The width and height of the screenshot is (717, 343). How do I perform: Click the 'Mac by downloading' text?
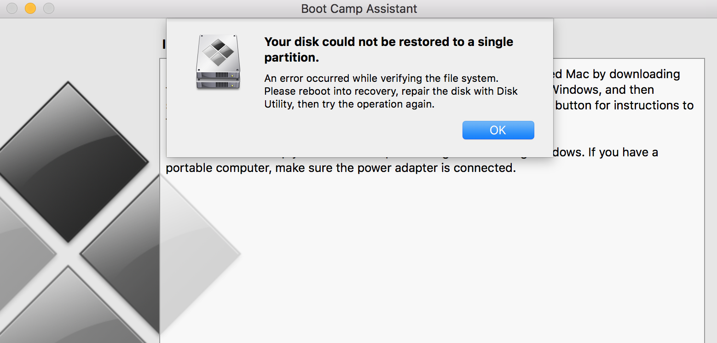point(617,74)
